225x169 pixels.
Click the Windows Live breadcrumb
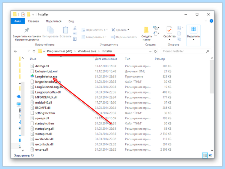87,51
